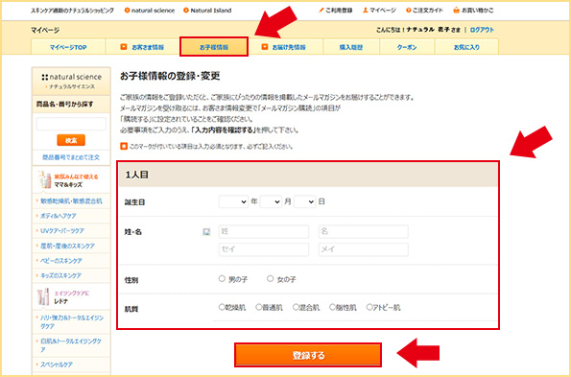The width and height of the screenshot is (571, 377).
Task: Open UVケア・パーツケア category
Action: tap(62, 231)
